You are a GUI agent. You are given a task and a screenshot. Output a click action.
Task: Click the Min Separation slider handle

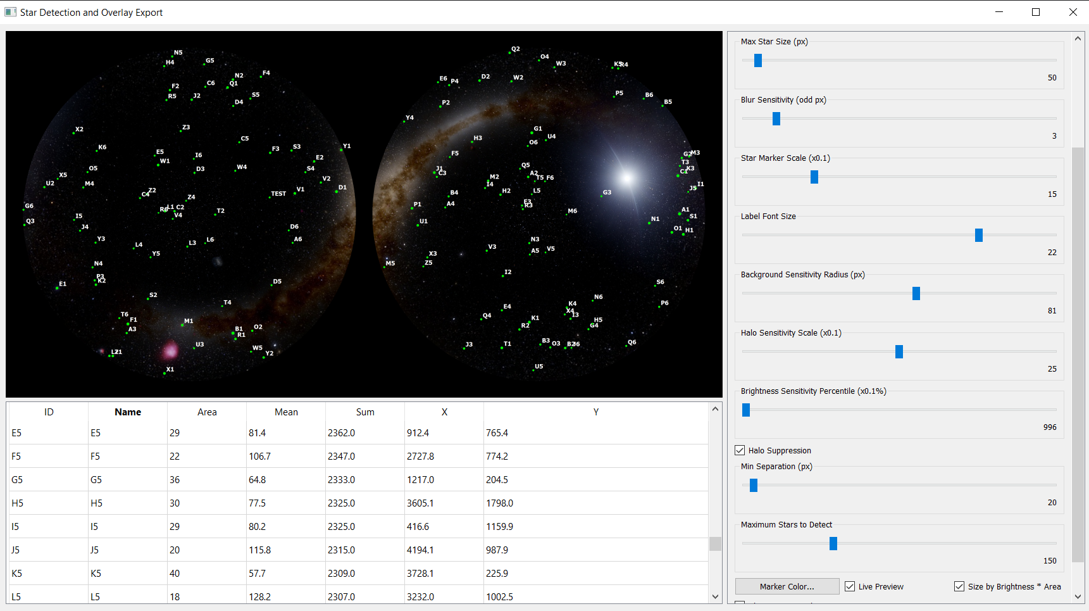click(x=754, y=485)
